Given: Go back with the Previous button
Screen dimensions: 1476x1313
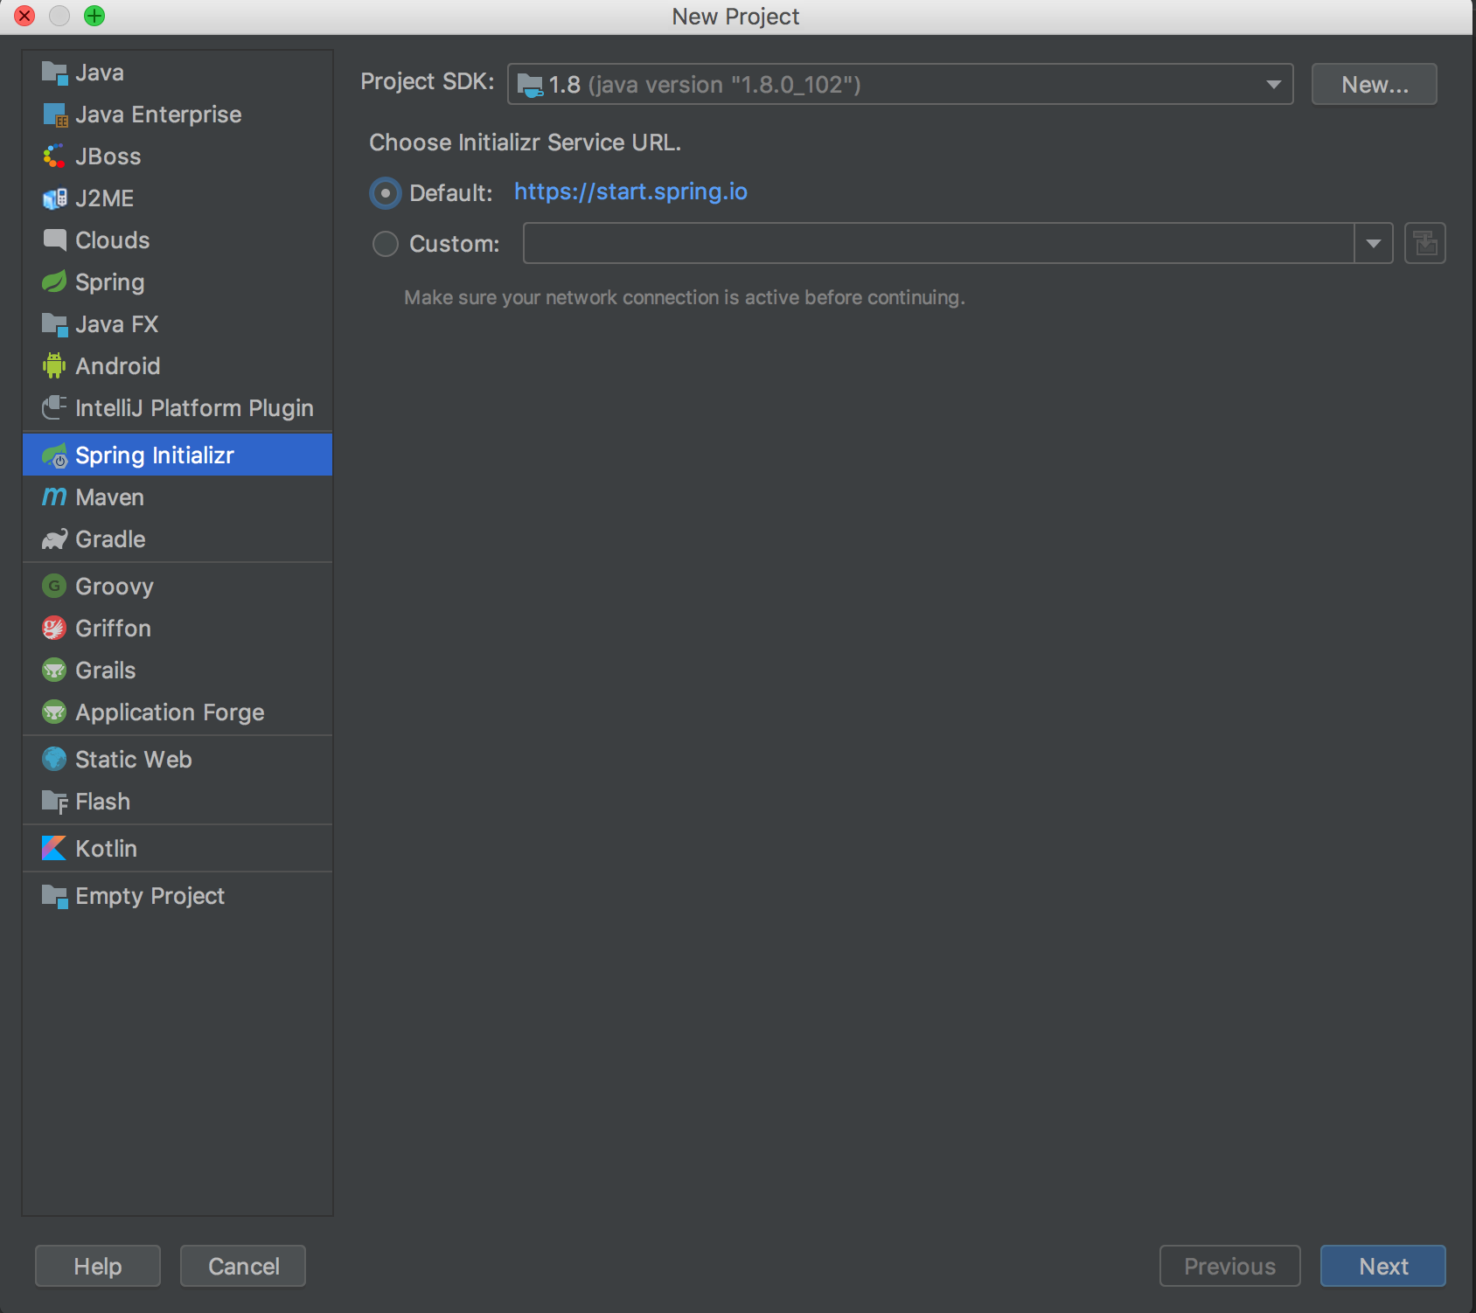Looking at the screenshot, I should click(x=1230, y=1266).
